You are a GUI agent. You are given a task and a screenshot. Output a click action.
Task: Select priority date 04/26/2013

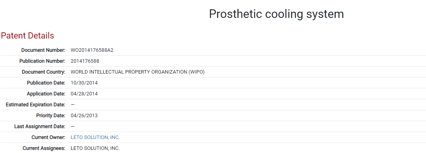point(84,116)
